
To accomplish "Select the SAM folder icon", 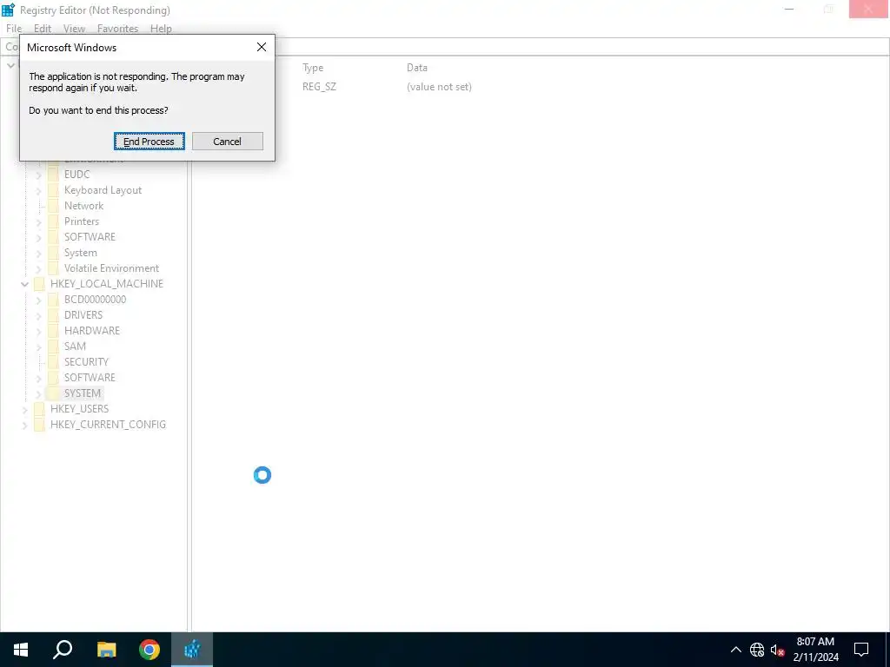I will click(53, 346).
